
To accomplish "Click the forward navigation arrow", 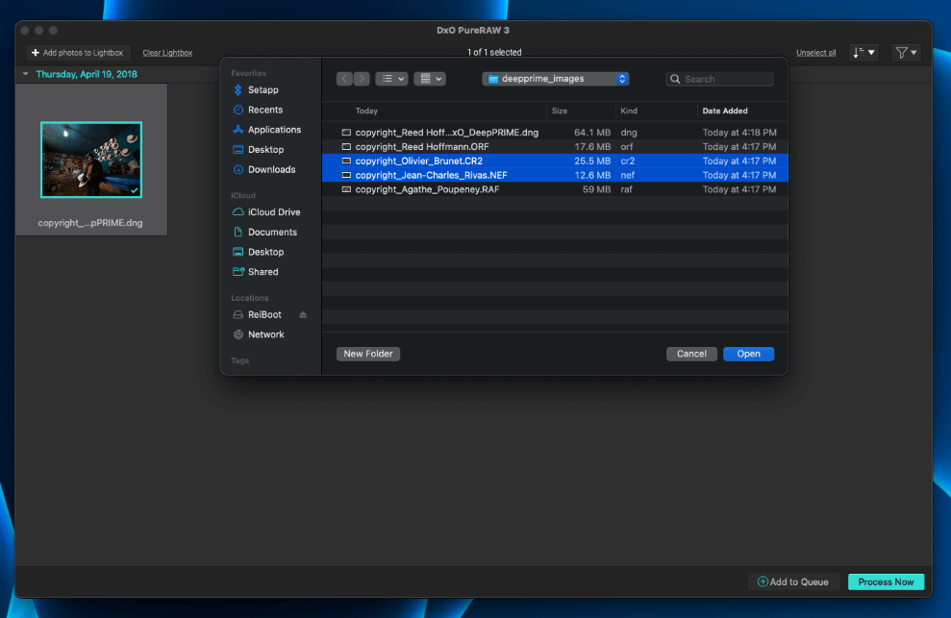I will (x=362, y=79).
